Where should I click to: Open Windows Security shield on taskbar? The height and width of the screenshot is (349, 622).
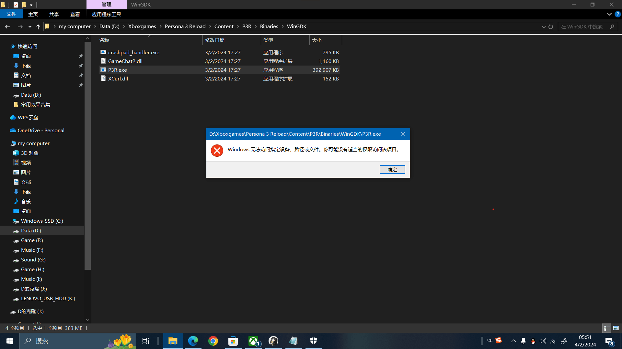pyautogui.click(x=313, y=341)
